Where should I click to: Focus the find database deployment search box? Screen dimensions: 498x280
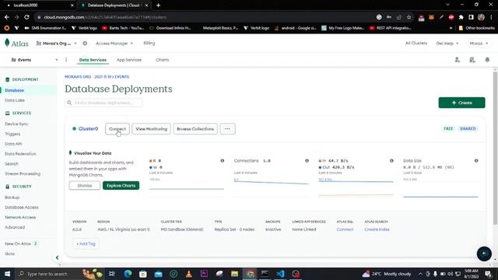pyautogui.click(x=103, y=103)
